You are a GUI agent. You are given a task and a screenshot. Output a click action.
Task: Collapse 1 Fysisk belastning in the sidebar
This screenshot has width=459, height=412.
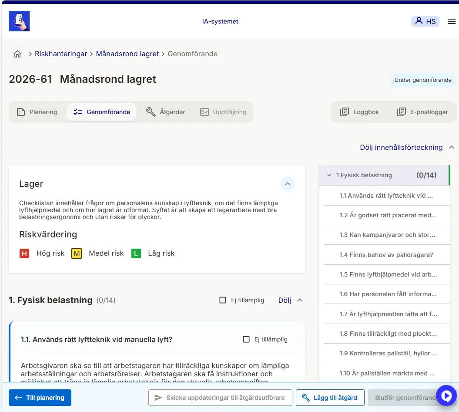coord(329,175)
